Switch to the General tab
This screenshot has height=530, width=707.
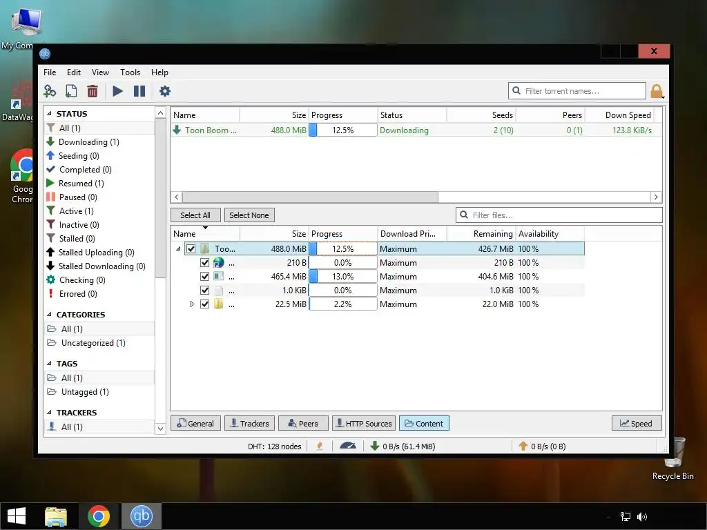pos(195,423)
